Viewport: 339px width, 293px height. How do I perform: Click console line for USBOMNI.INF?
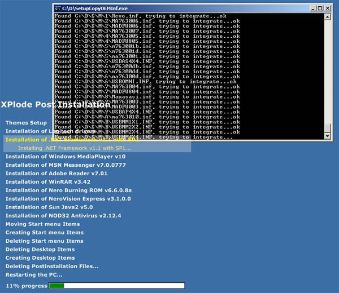(146, 82)
